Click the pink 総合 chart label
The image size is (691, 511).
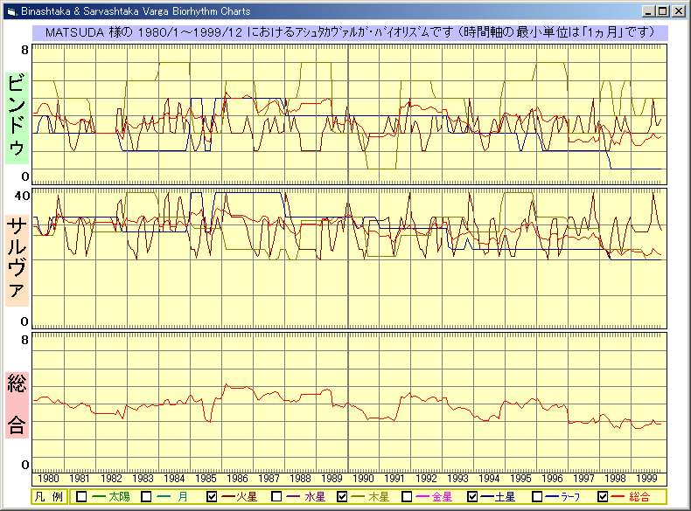click(x=17, y=404)
